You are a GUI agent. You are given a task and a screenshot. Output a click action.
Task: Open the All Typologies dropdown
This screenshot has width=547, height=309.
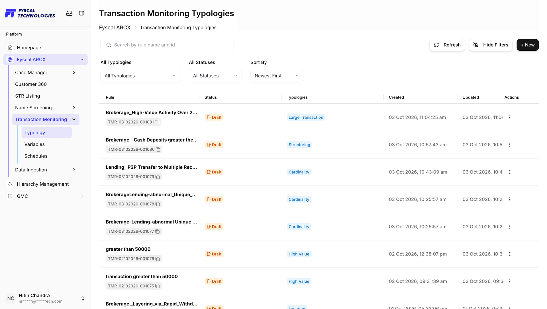pos(140,76)
